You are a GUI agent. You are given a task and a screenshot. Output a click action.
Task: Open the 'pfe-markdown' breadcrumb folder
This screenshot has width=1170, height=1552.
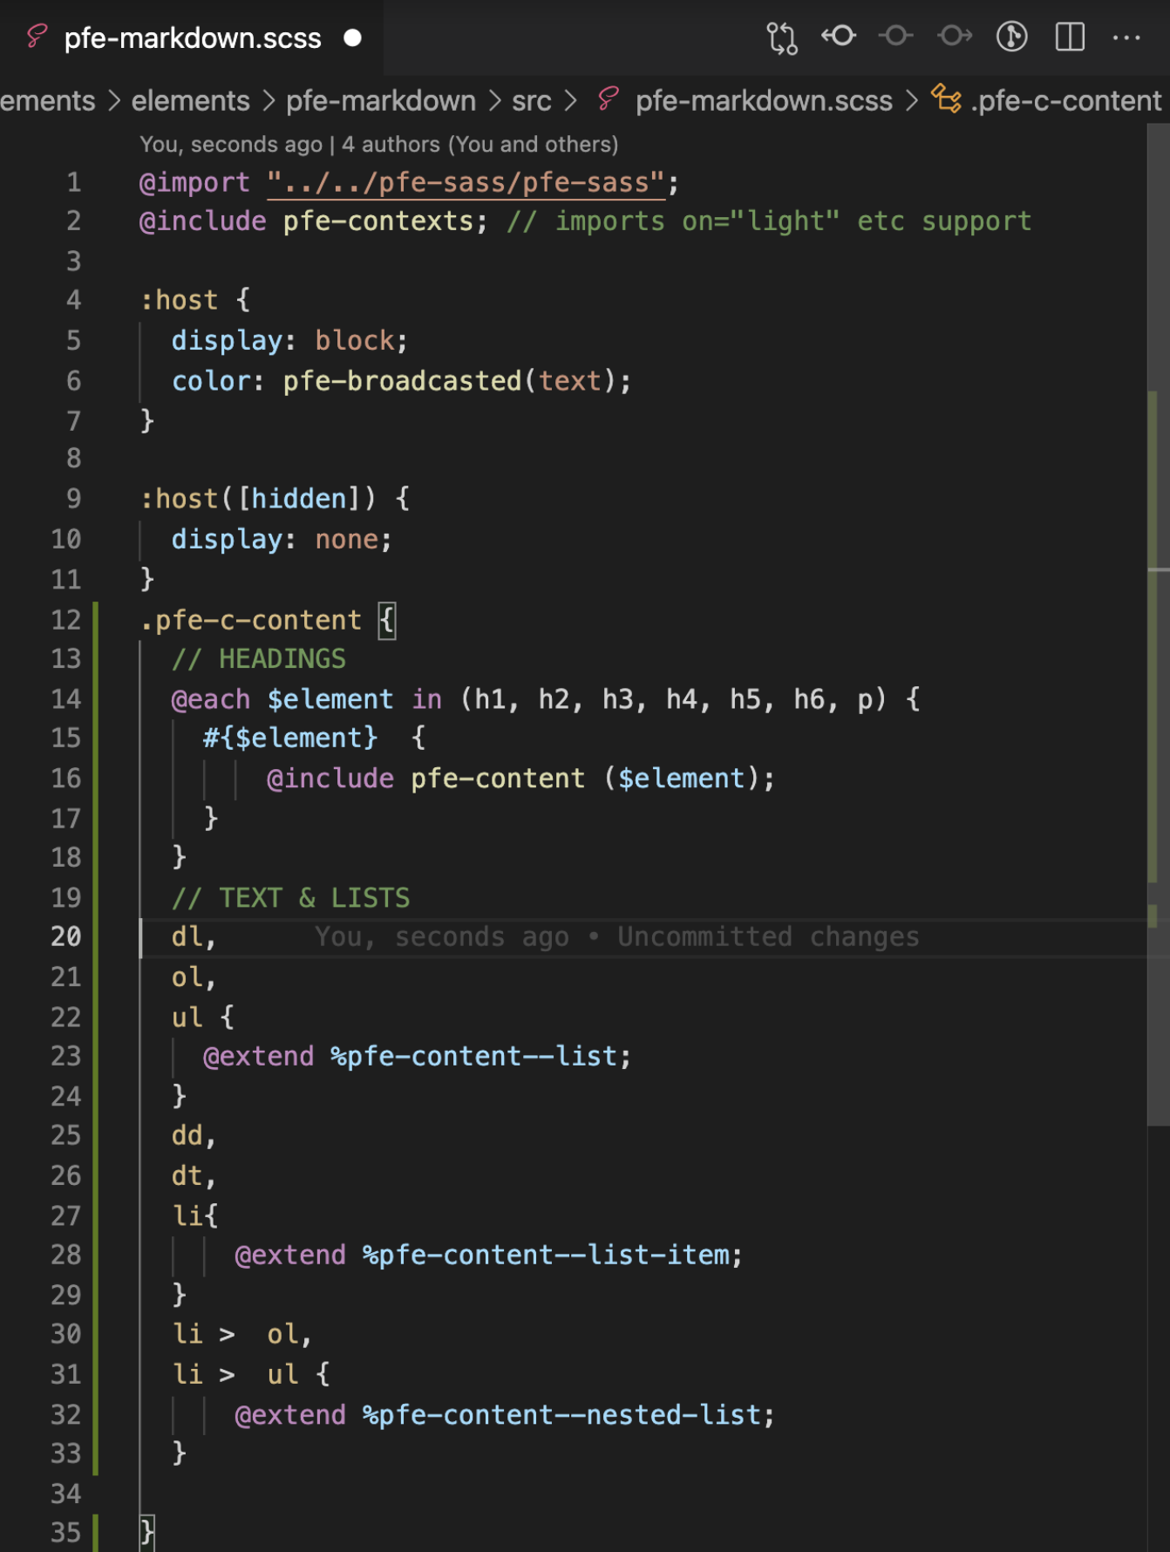[x=381, y=101]
